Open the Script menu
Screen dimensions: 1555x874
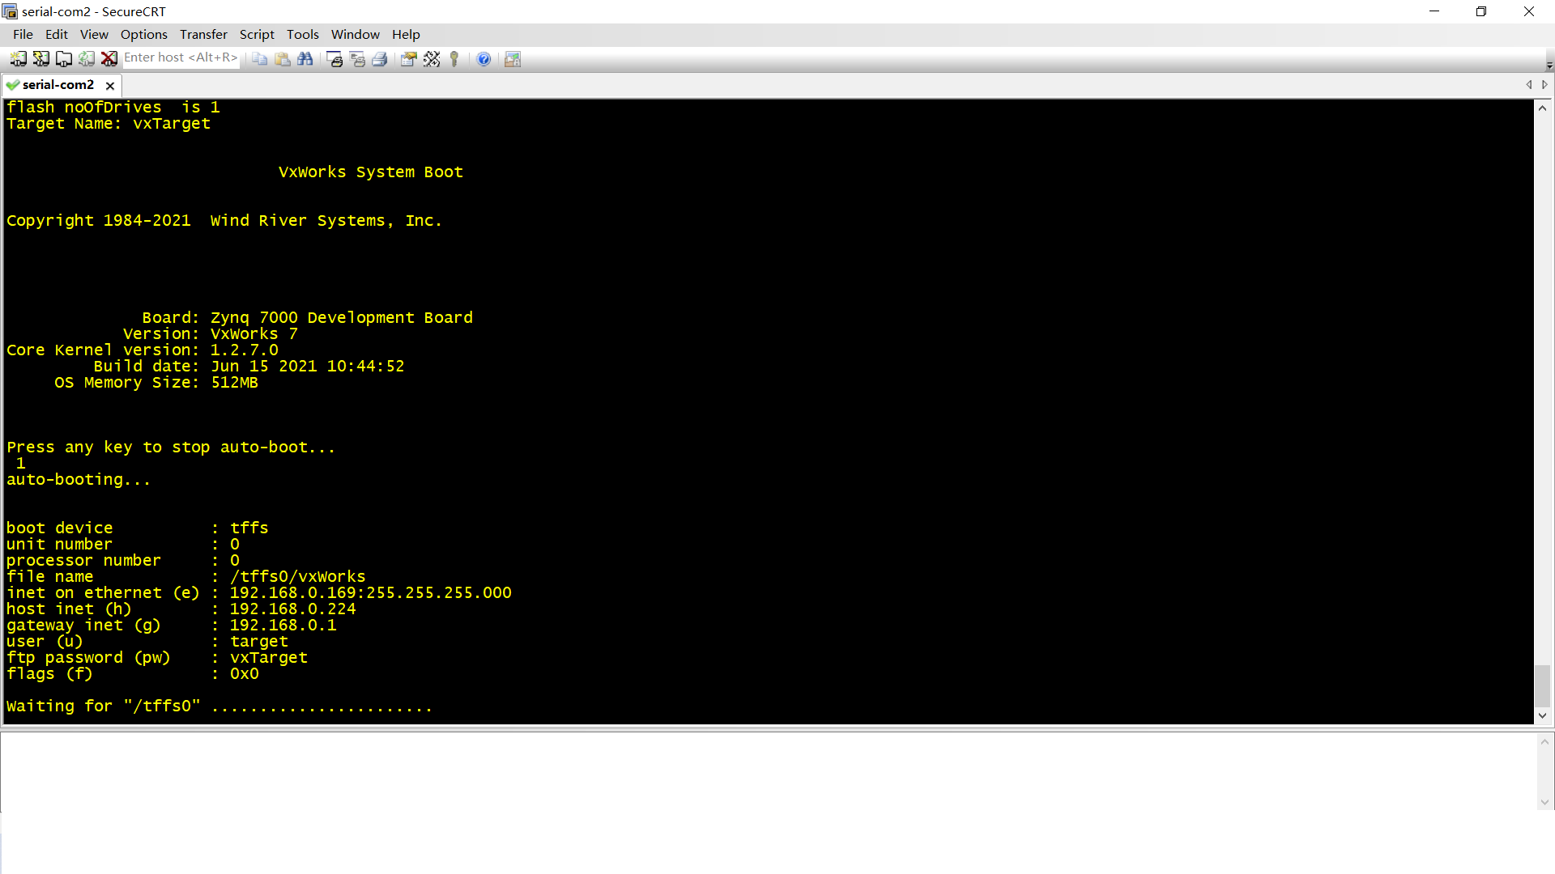click(257, 34)
